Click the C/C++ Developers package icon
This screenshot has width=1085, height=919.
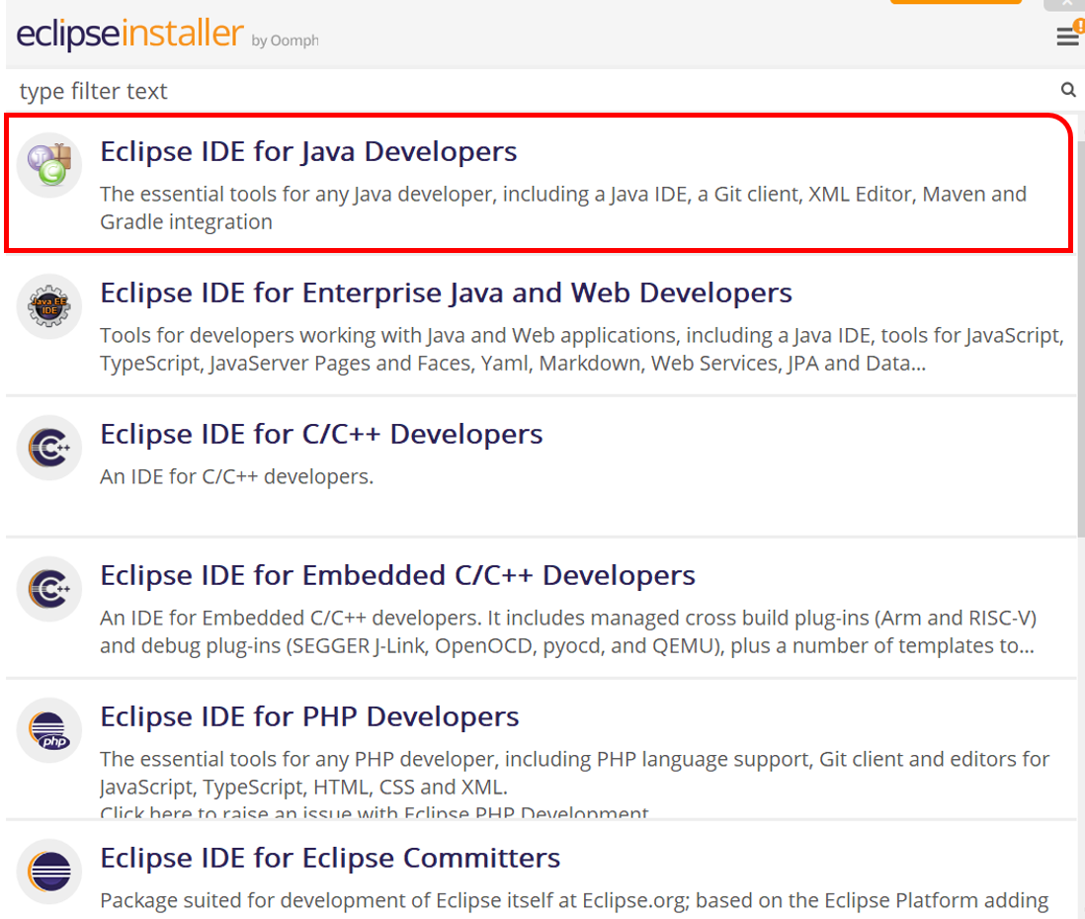click(x=49, y=448)
